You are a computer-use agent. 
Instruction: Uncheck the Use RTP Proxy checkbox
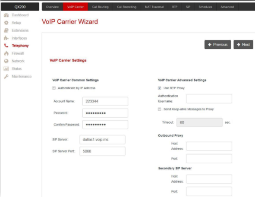coord(160,88)
